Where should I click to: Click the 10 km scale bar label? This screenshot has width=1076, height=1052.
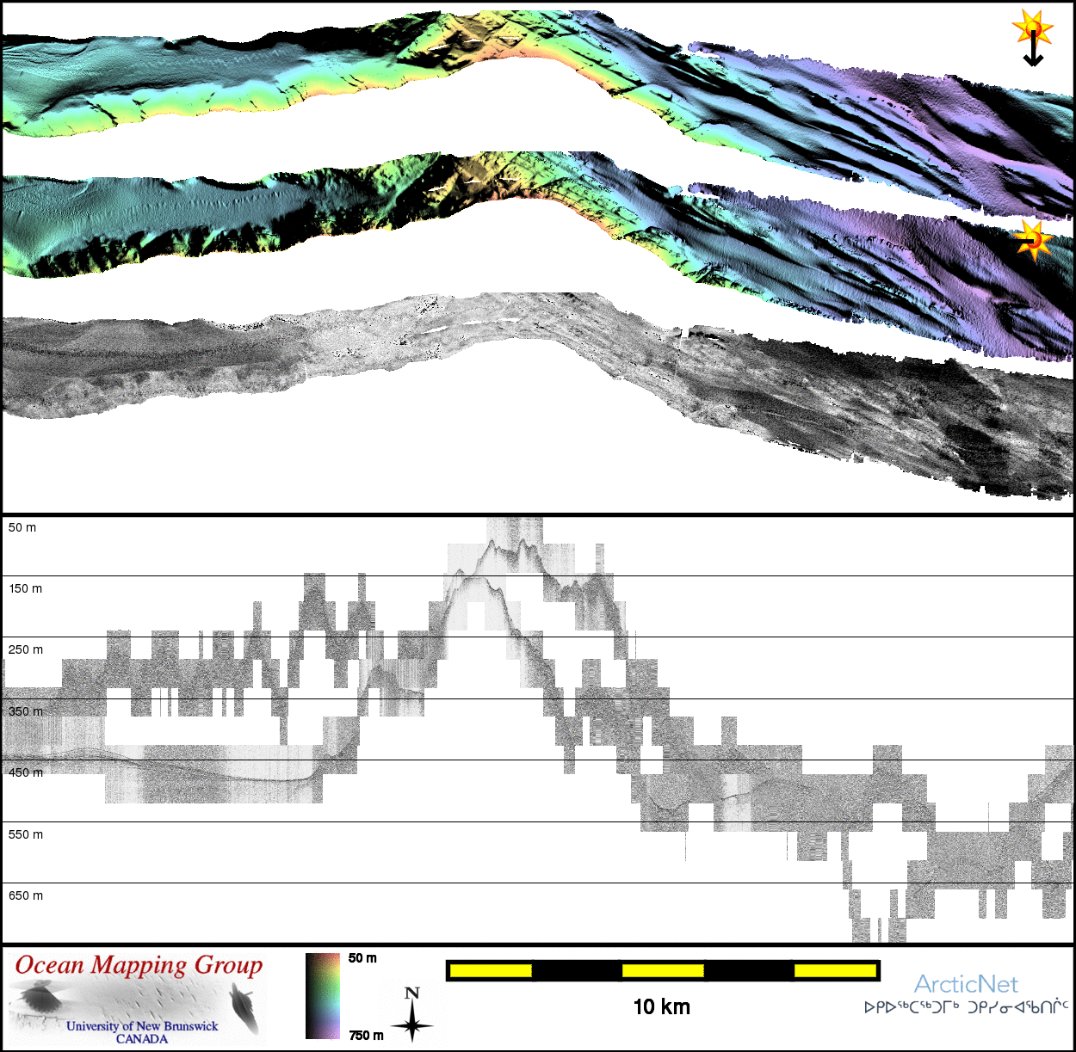click(661, 1007)
